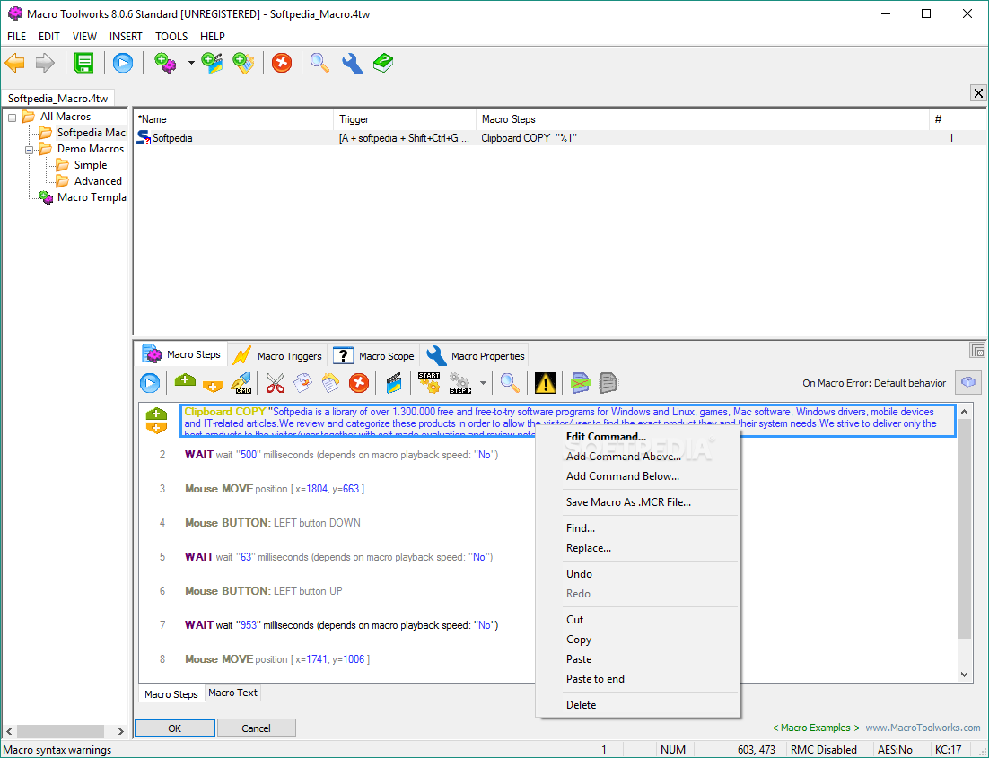Collapse the All Macros tree node
This screenshot has width=989, height=758.
(x=12, y=118)
